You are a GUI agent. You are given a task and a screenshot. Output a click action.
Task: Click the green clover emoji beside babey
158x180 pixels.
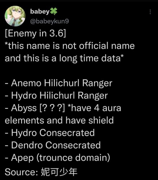point(54,12)
